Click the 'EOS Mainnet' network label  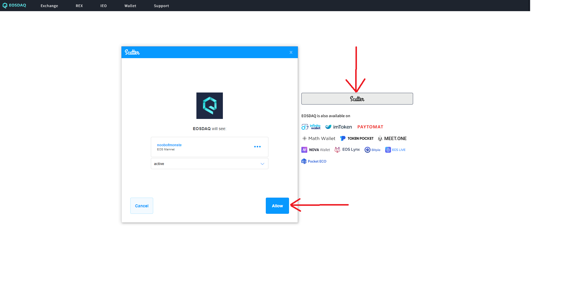[166, 149]
